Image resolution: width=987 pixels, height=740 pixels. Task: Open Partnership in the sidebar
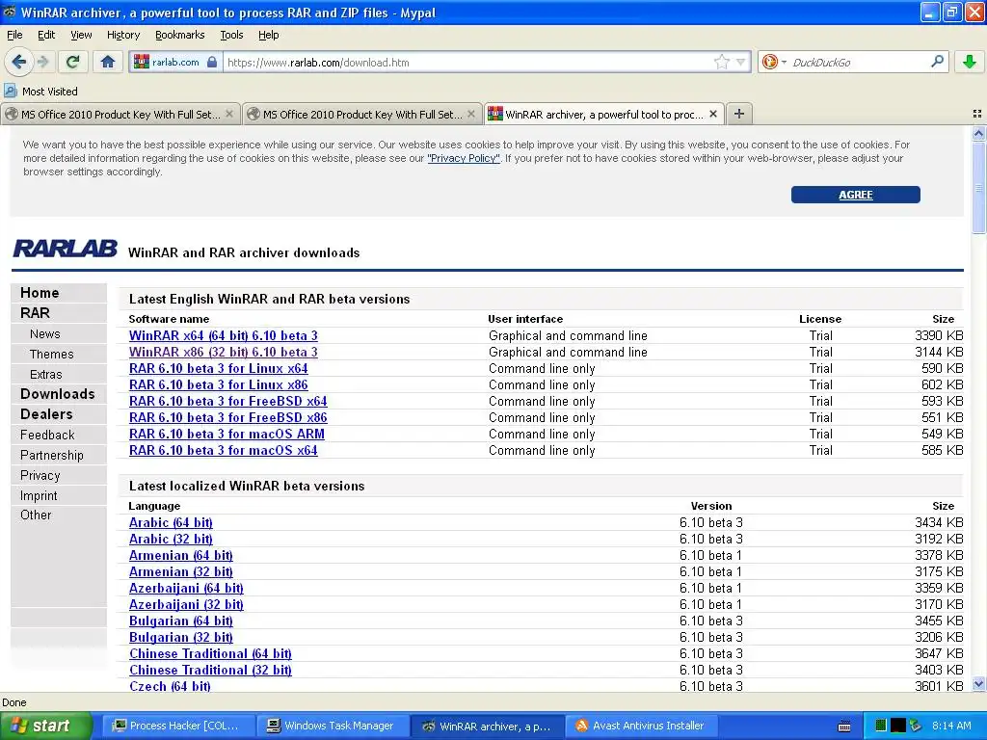pos(52,455)
